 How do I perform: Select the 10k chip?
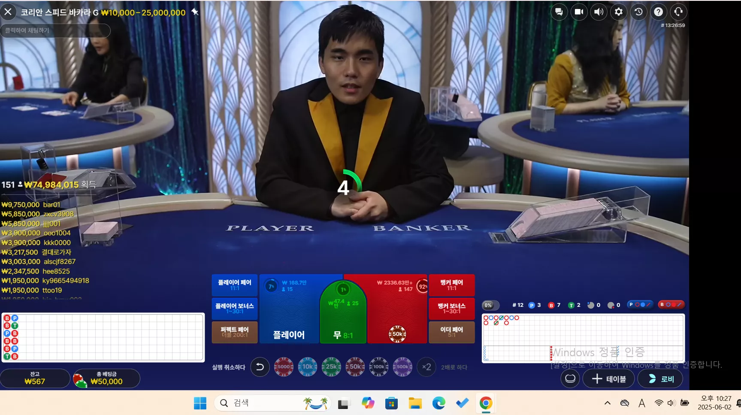pos(308,367)
